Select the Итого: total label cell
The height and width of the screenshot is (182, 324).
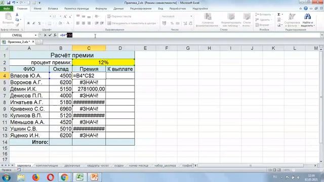(29, 142)
